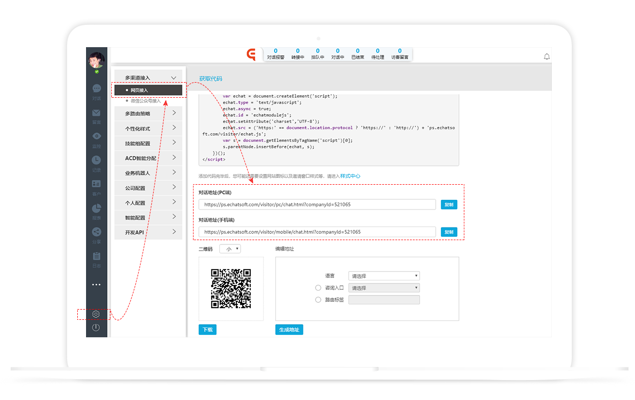The image size is (635, 400).
Task: Open the 日志 log clipboard icon
Action: click(x=96, y=256)
